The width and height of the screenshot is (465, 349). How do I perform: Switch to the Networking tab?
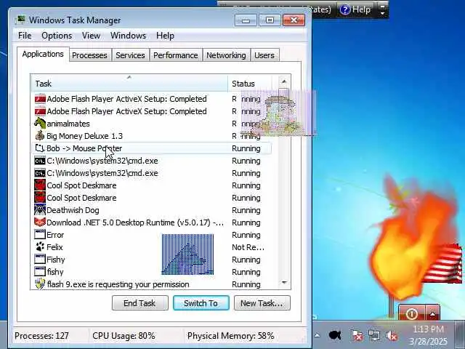click(x=226, y=55)
